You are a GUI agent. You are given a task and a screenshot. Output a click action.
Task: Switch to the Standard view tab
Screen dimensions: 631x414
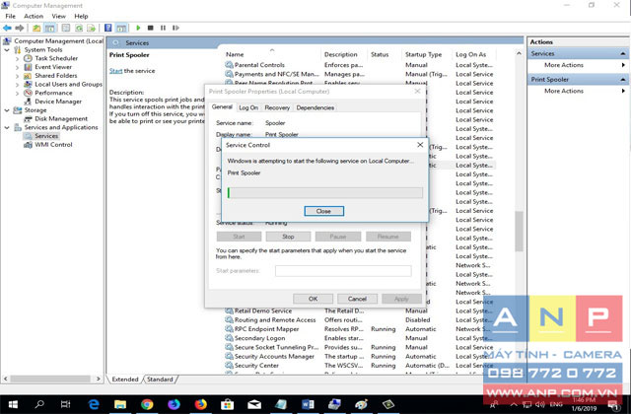click(160, 379)
